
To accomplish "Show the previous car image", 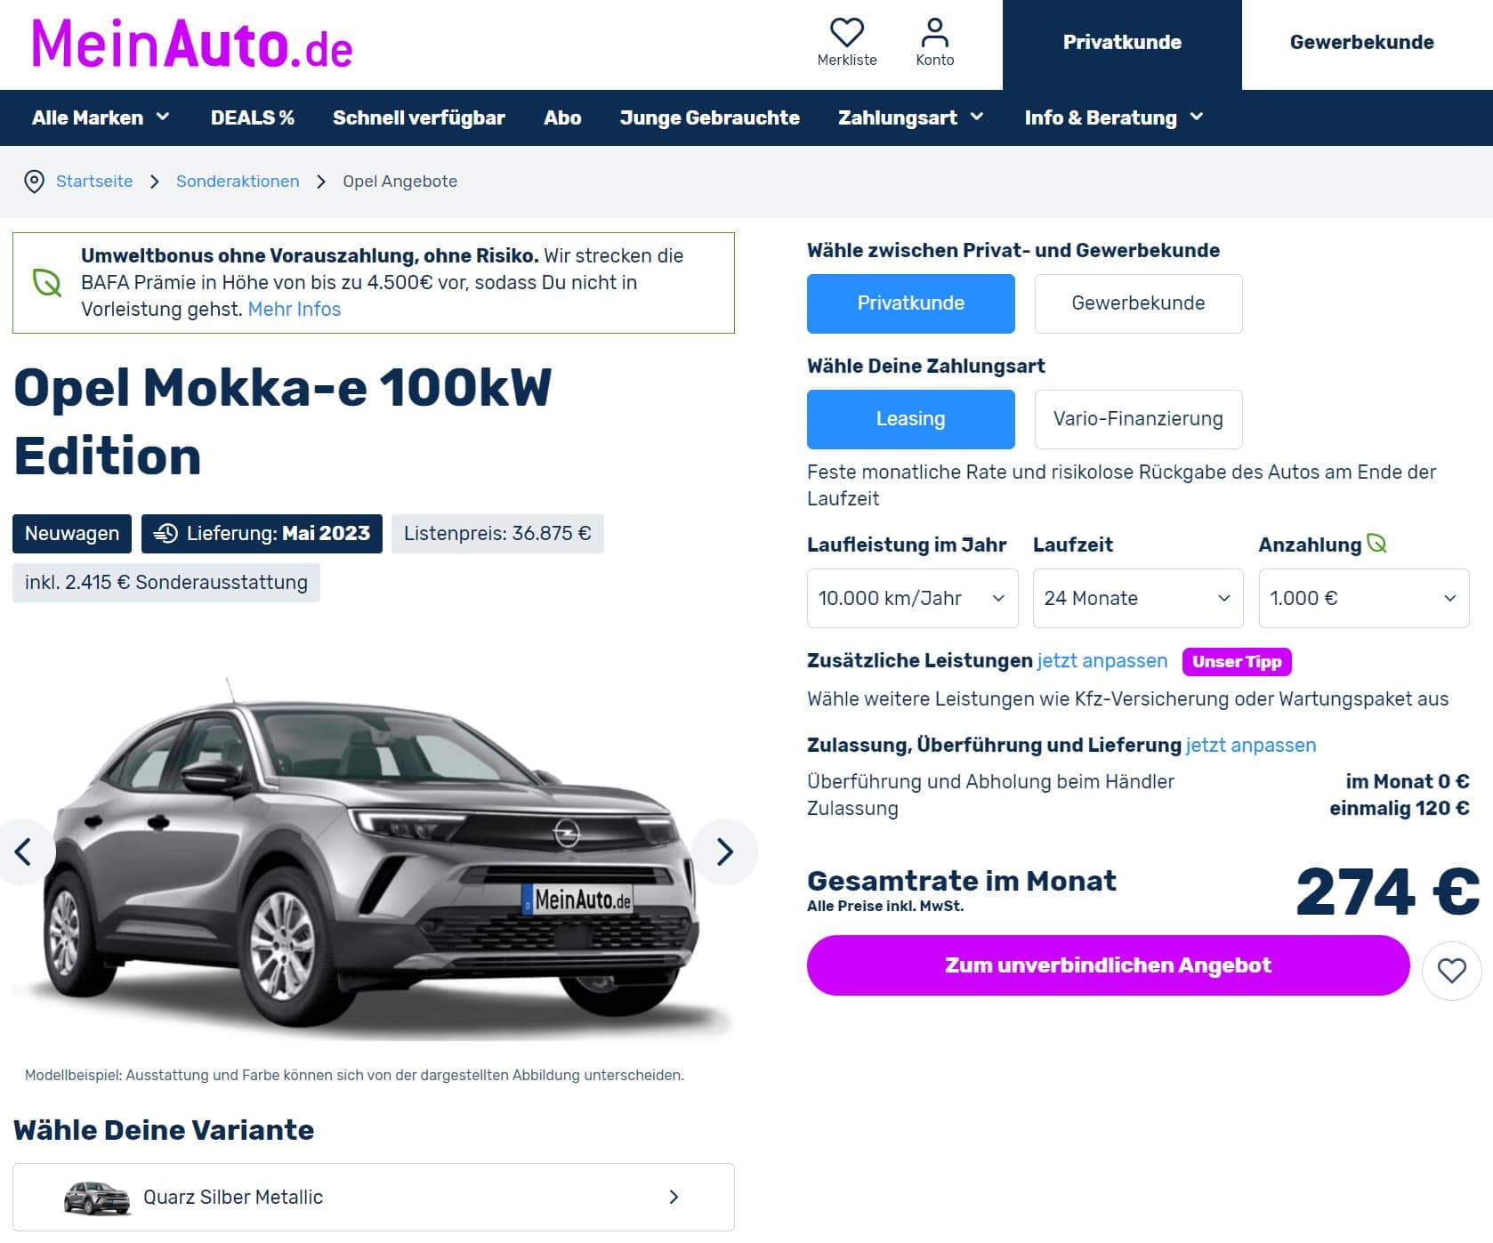I will [24, 852].
